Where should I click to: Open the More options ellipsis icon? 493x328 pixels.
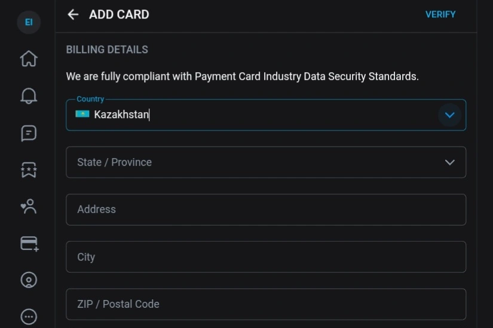point(28,316)
